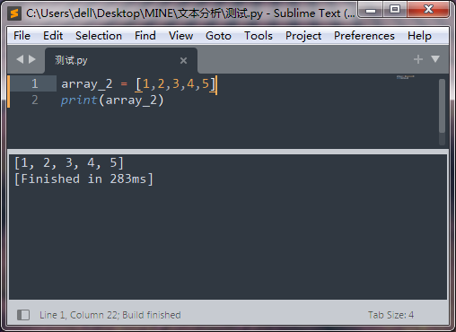Select the 测试.py tab
The width and height of the screenshot is (456, 332).
pyautogui.click(x=121, y=61)
